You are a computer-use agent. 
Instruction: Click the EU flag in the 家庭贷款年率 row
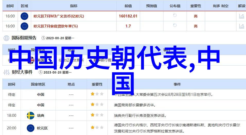pyautogui.click(x=24, y=26)
